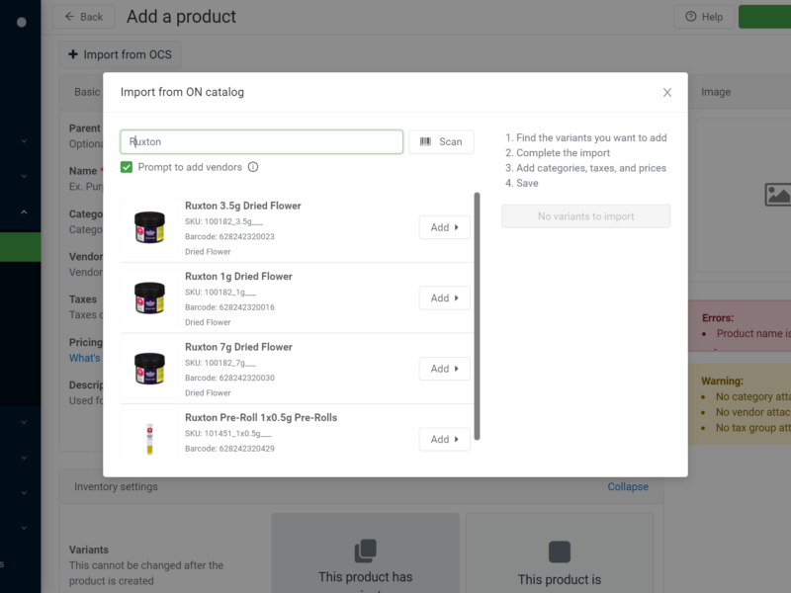The image size is (791, 593).
Task: Add Ruxton 7g Dried Flower
Action: coord(444,369)
